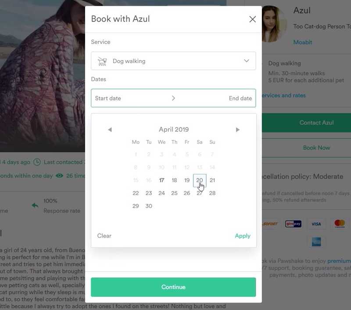Click the Visa payment icon
The height and width of the screenshot is (310, 351).
tap(316, 224)
